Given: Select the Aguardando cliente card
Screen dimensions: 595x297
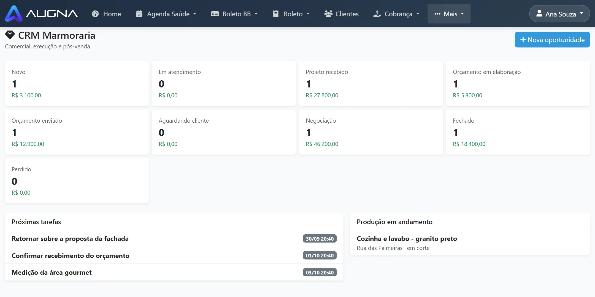Looking at the screenshot, I should coord(224,132).
